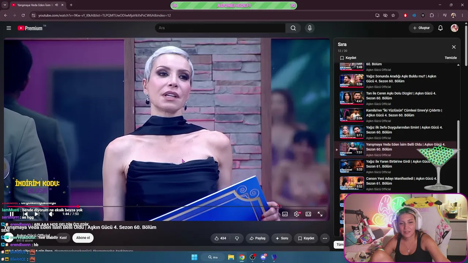The width and height of the screenshot is (468, 263).
Task: Save the queue with Kaydet in Sıra panel
Action: (348, 58)
